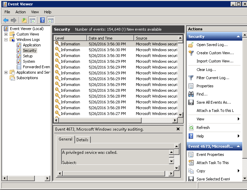The height and width of the screenshot is (190, 247).
Task: Click preview pane horizontal scrollbar right arrow
Action: click(171, 174)
